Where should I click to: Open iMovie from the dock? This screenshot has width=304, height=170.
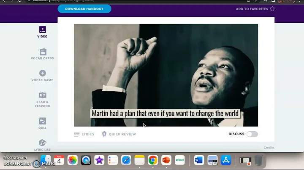click(x=99, y=160)
